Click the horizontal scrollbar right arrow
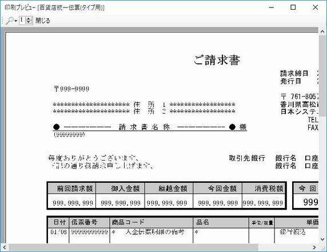 tap(314, 247)
